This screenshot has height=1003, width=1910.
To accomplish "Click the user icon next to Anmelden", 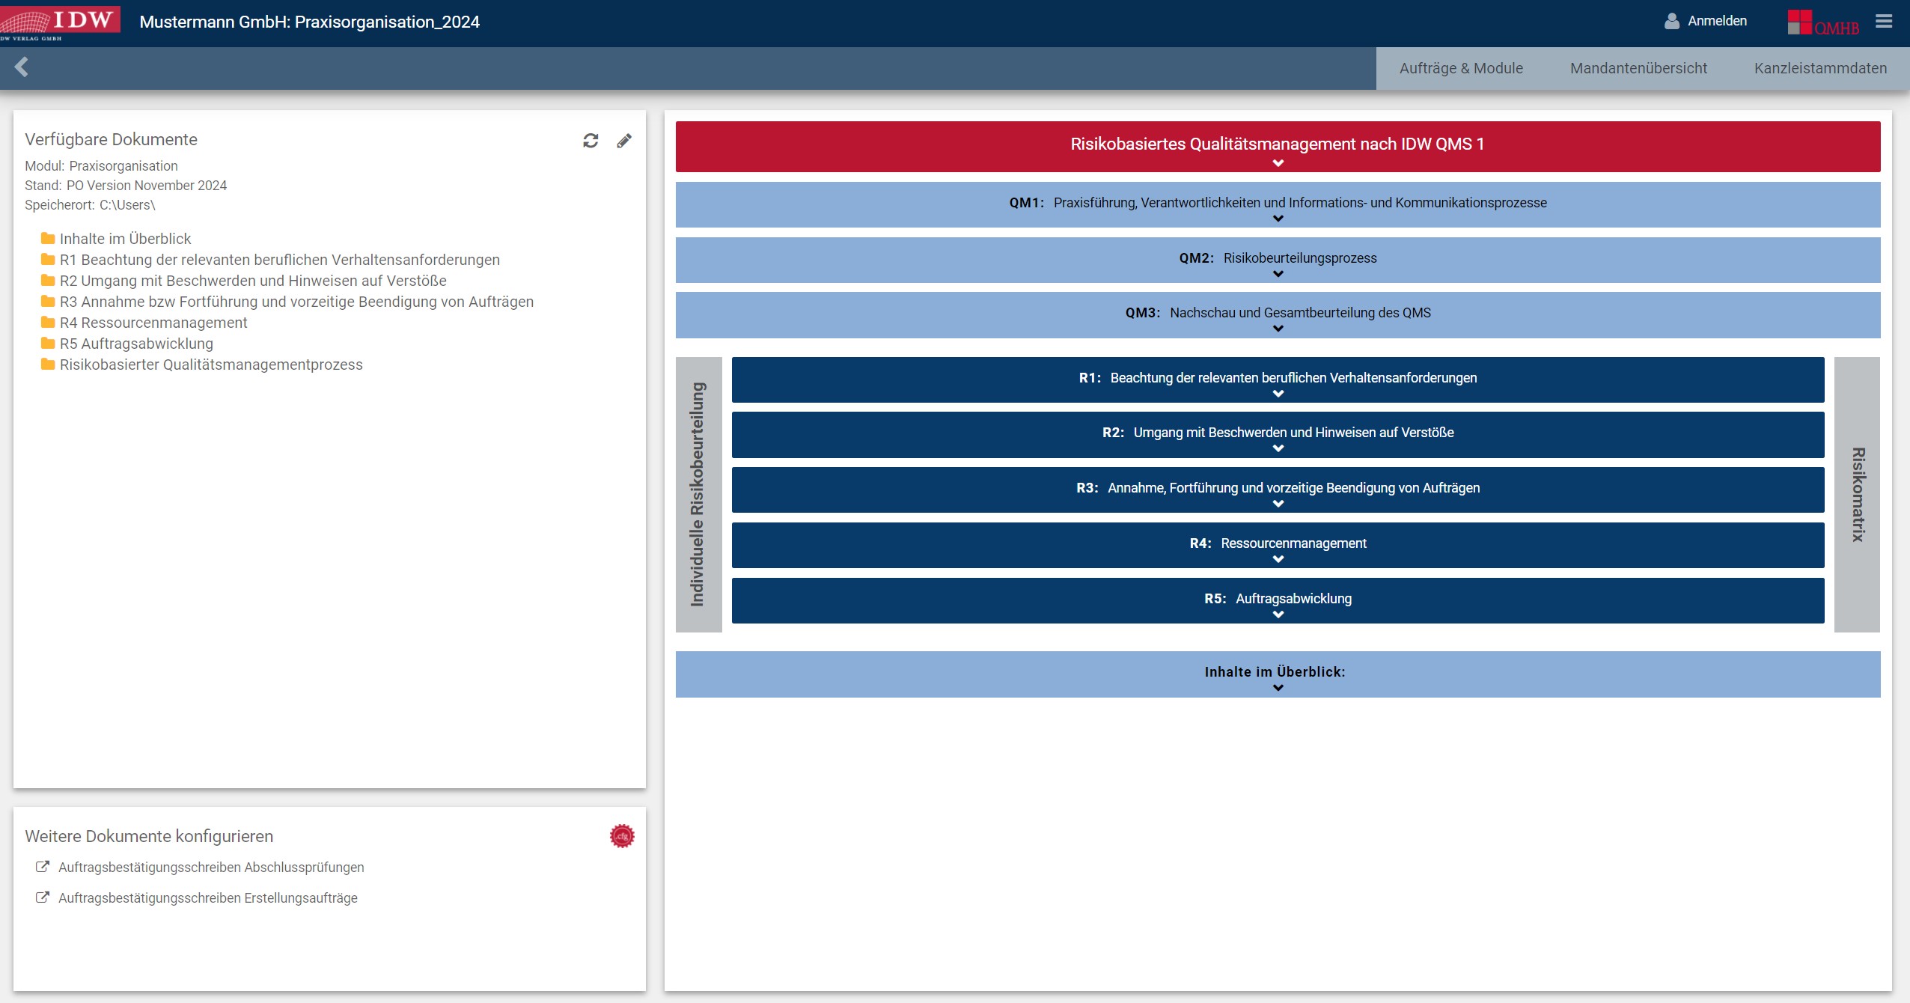I will [x=1671, y=22].
